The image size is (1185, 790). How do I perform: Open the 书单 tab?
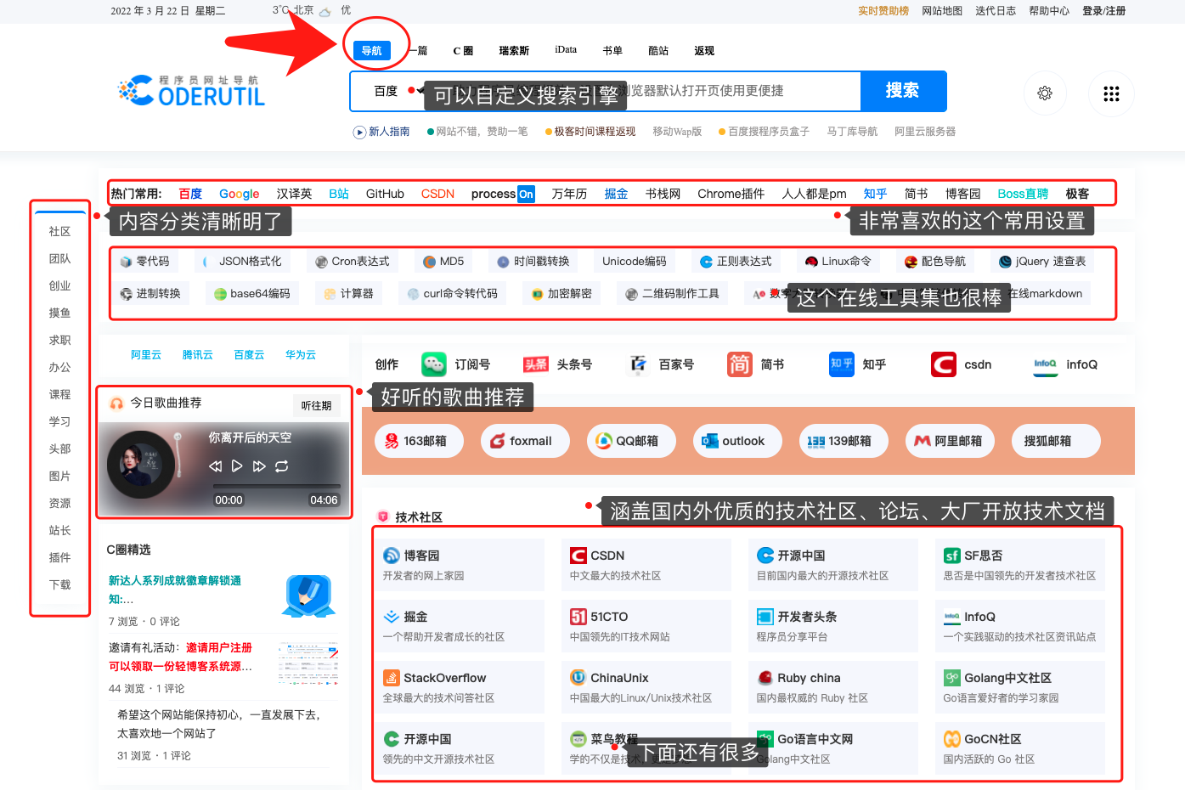[x=612, y=51]
